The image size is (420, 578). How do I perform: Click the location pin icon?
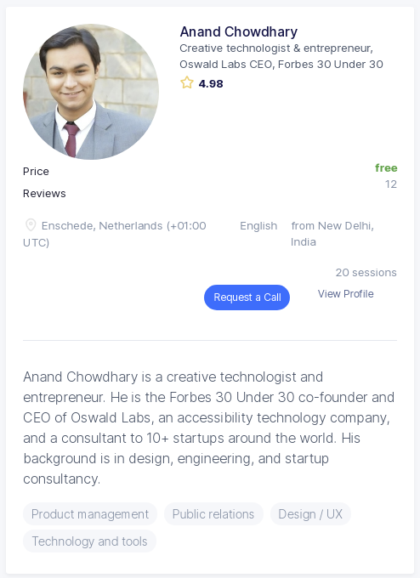click(x=31, y=225)
